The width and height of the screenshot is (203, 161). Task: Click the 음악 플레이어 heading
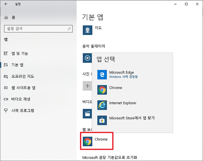(94, 46)
